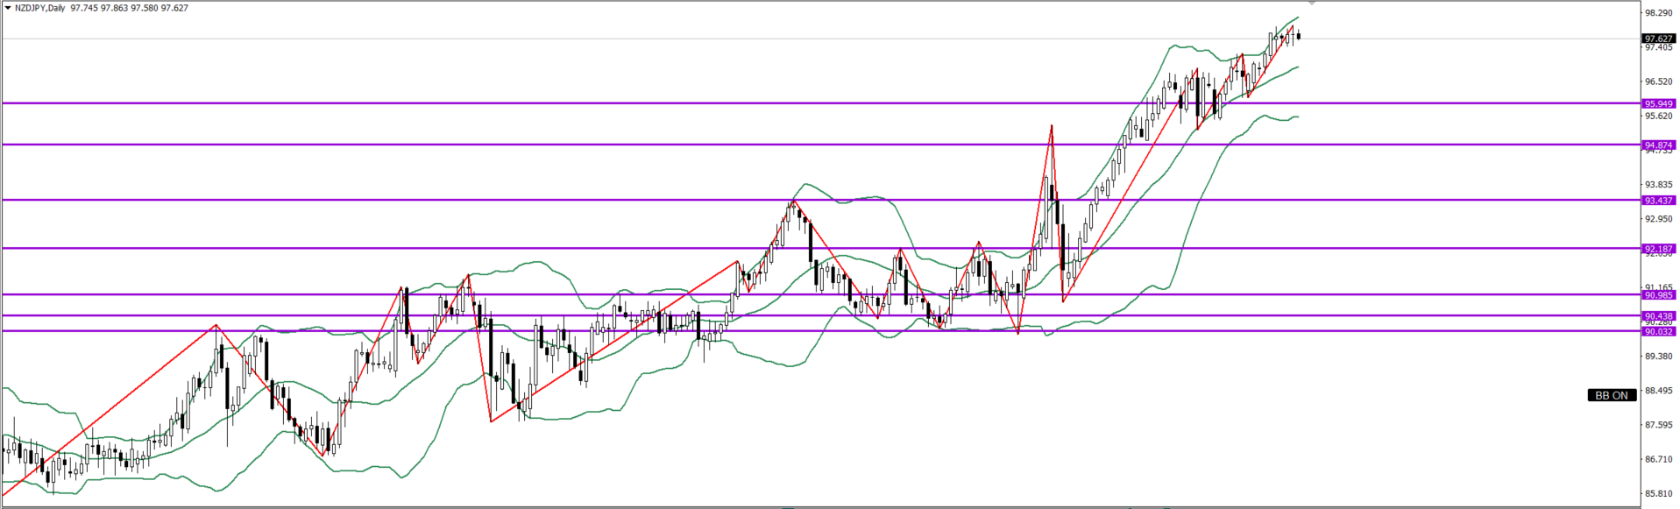
Task: Click the 93.835 price scale value
Action: click(x=1658, y=185)
